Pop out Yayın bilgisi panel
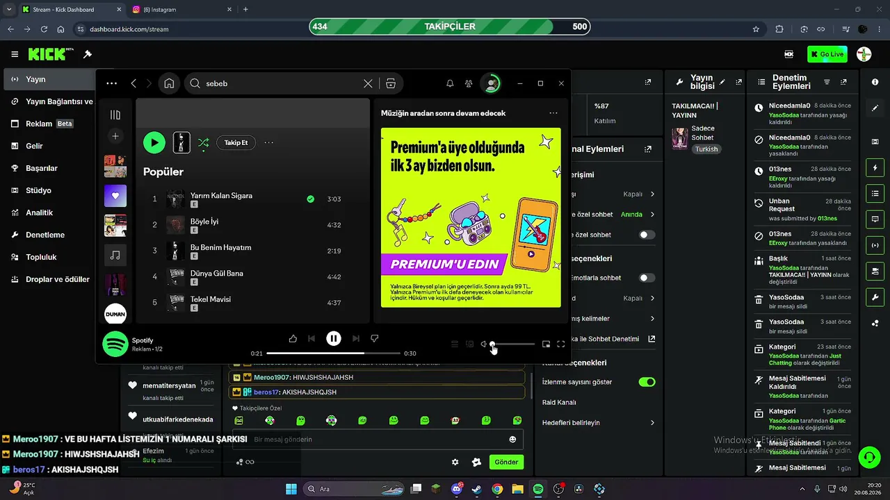The height and width of the screenshot is (500, 890). click(x=739, y=82)
